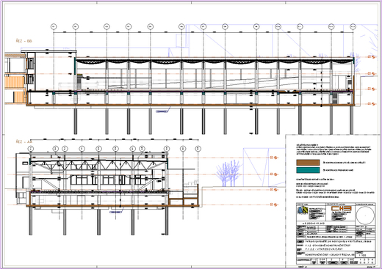Select the roof truss in section AA
This screenshot has width=382, height=269.
coord(98,166)
